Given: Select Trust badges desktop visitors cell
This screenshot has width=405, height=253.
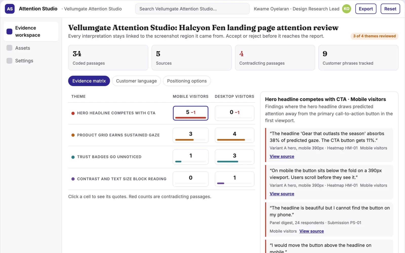Looking at the screenshot, I should tap(235, 157).
